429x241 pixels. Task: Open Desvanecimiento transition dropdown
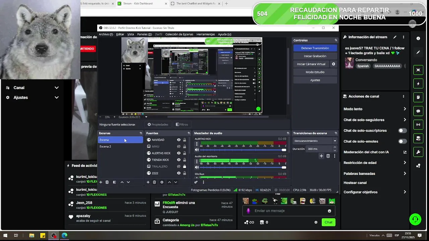tap(315, 141)
